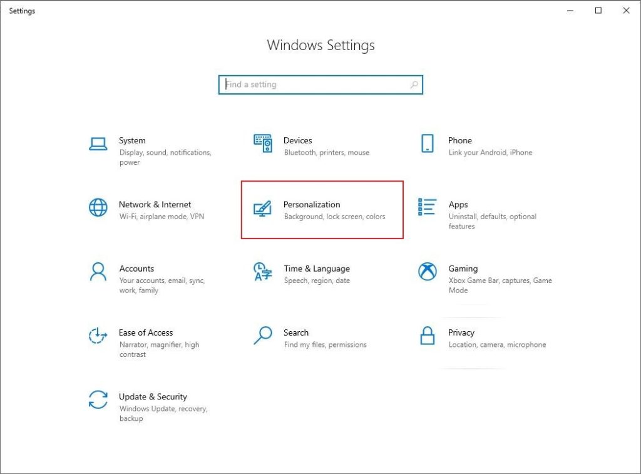Select the Accounts category label
Viewport: 641px width, 474px height.
(136, 268)
